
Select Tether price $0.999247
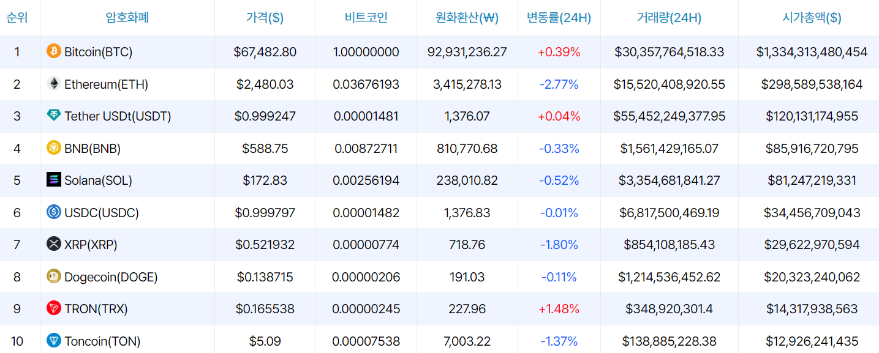(265, 116)
